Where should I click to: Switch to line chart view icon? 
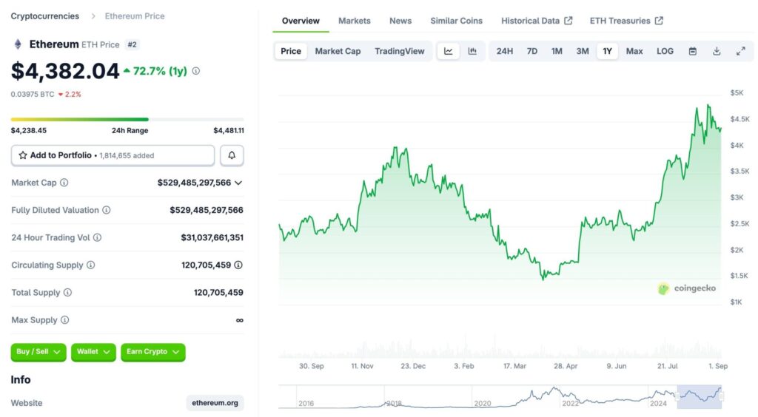click(449, 51)
